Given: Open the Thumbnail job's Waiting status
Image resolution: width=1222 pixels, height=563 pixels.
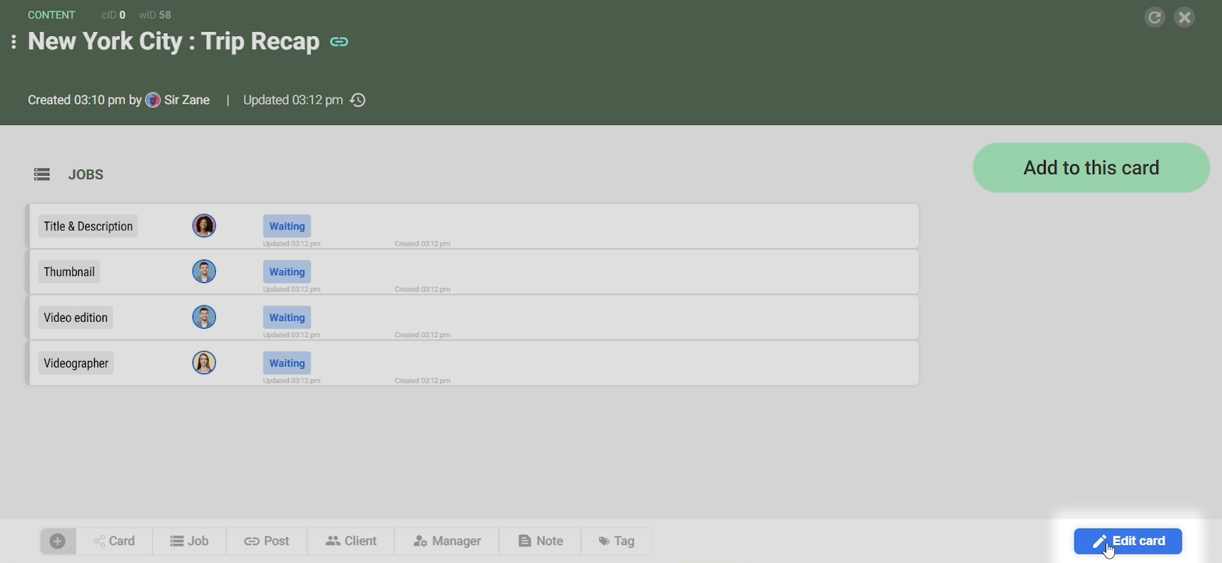Looking at the screenshot, I should 287,272.
